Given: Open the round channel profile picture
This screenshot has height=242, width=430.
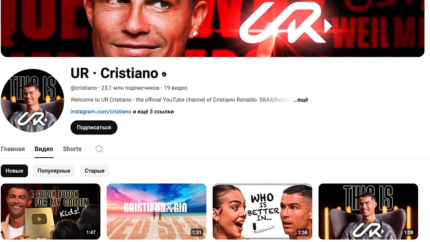Looking at the screenshot, I should click(x=32, y=100).
